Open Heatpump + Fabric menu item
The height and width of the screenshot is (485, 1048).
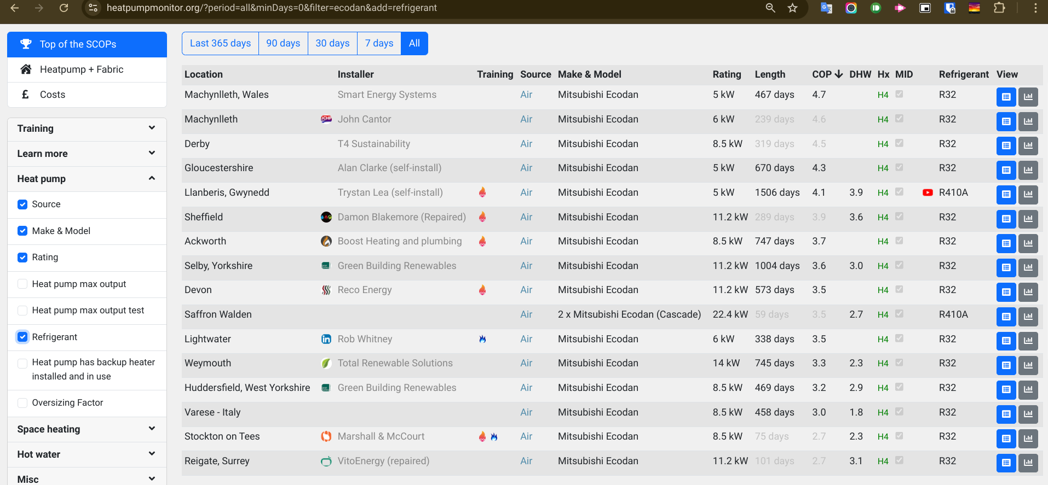[87, 69]
